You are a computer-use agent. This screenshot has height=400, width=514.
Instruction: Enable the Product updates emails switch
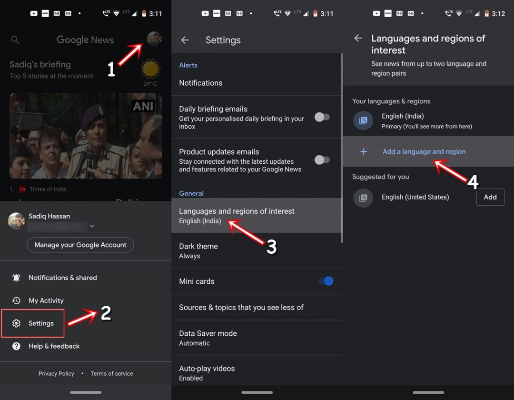(322, 160)
